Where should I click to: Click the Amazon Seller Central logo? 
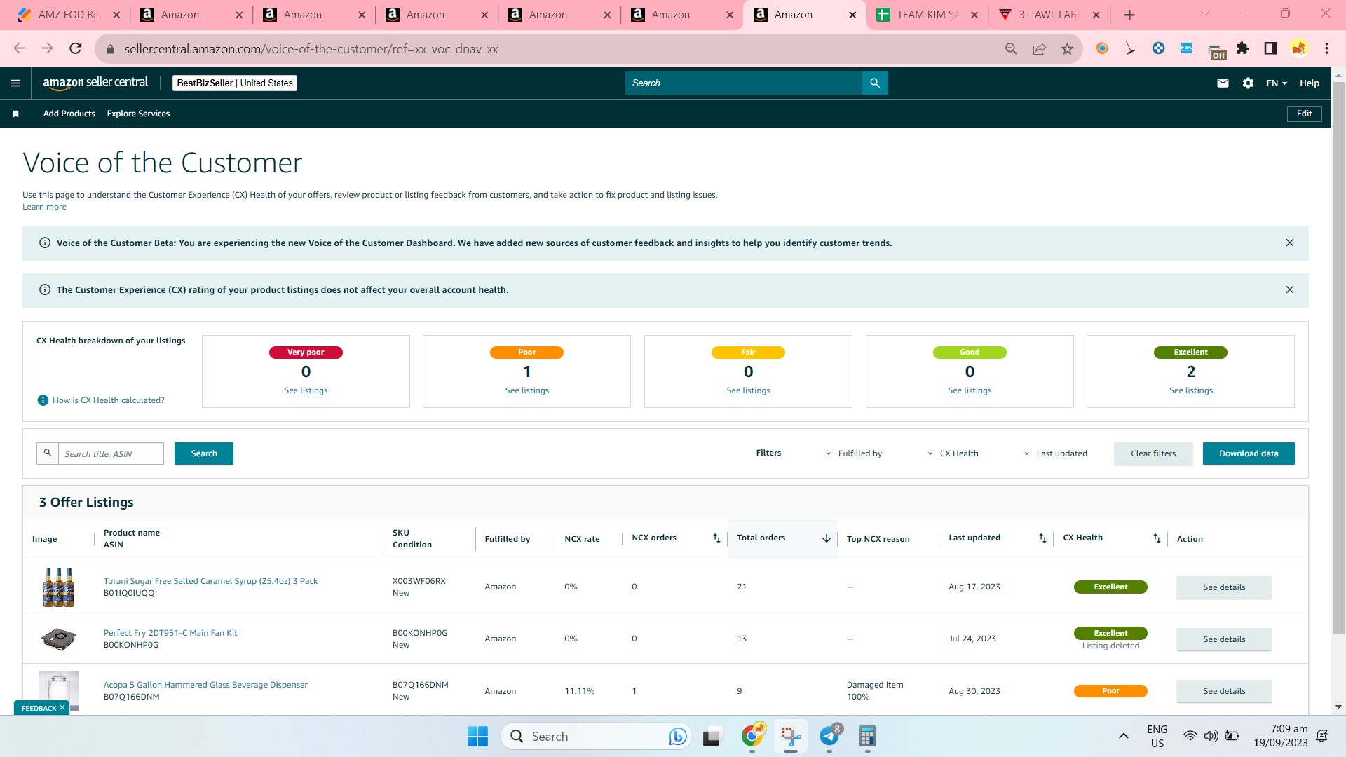tap(95, 83)
